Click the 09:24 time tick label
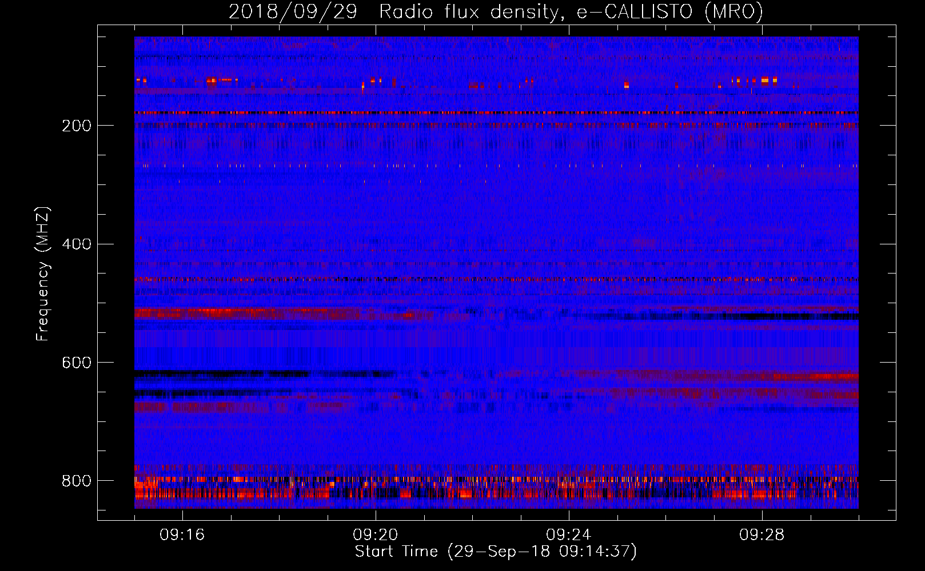The image size is (925, 571). (x=569, y=535)
